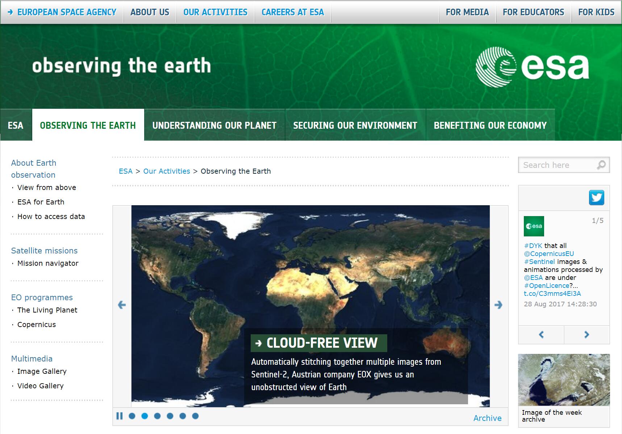Viewport: 622px width, 434px height.
Task: Open About Earth observation heading link
Action: [34, 169]
